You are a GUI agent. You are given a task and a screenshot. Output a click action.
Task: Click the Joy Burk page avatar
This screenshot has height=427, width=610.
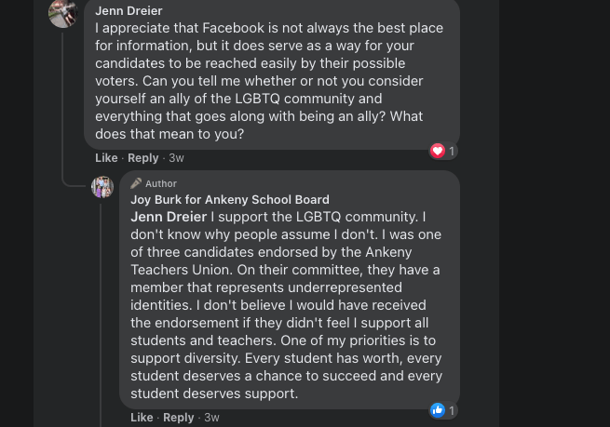pos(102,187)
